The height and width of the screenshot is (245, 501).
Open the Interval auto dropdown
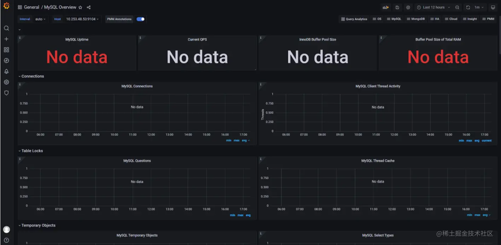tap(40, 19)
